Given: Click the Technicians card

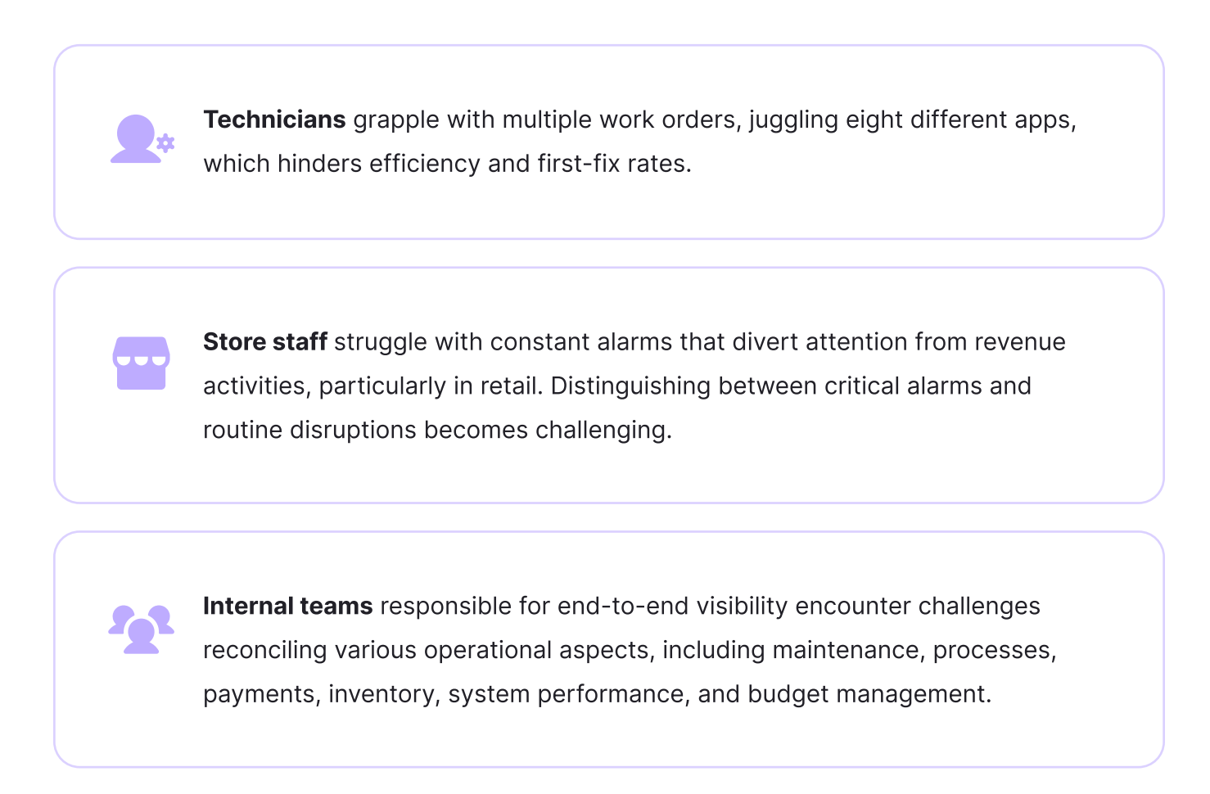Looking at the screenshot, I should 609,142.
